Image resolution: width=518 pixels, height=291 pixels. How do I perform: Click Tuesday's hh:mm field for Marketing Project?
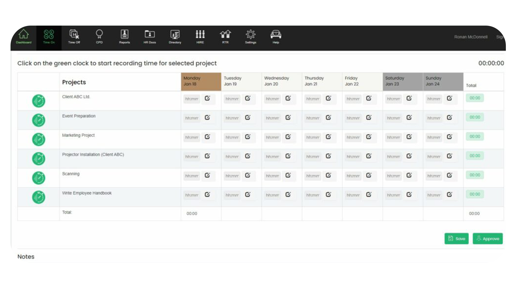point(231,137)
